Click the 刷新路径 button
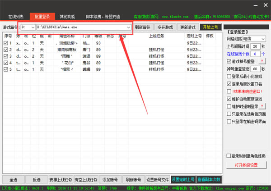Screen dimensions: 271x191 click(x=143, y=27)
